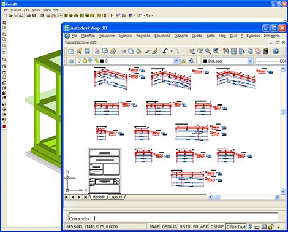Cut selection with the scissors icon

point(123,51)
